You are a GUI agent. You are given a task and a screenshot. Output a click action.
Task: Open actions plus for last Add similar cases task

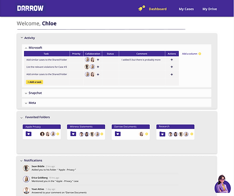(x=172, y=75)
